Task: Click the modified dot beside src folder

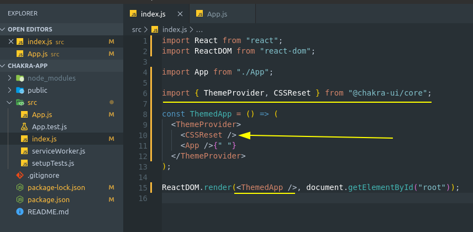Action: pyautogui.click(x=112, y=102)
